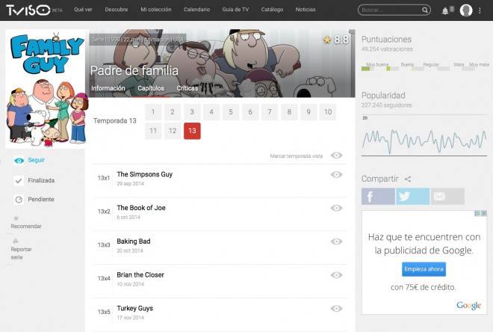Switch to the Información tab
This screenshot has height=332, width=493.
tap(108, 88)
